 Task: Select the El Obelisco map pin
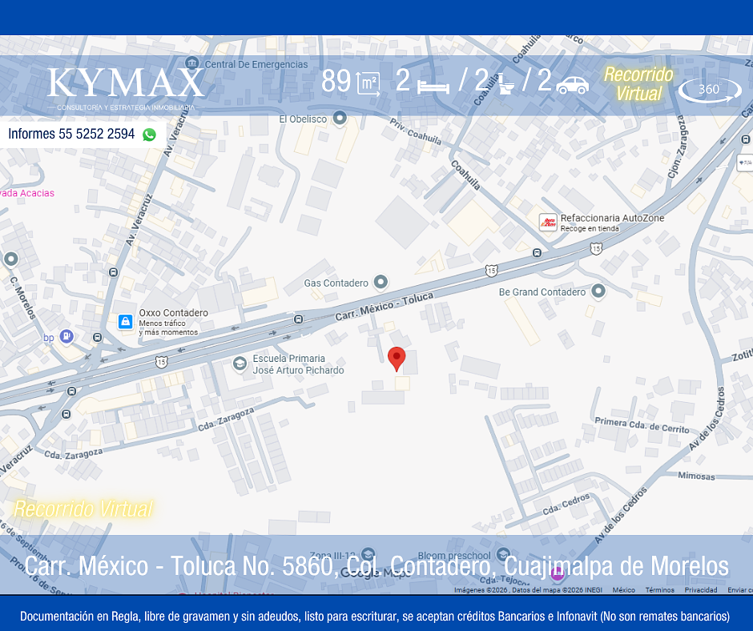[x=340, y=119]
